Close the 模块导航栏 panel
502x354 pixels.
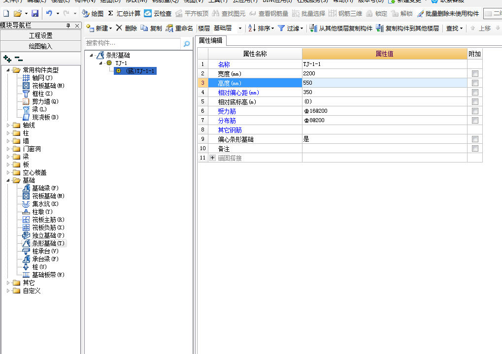tap(77, 26)
